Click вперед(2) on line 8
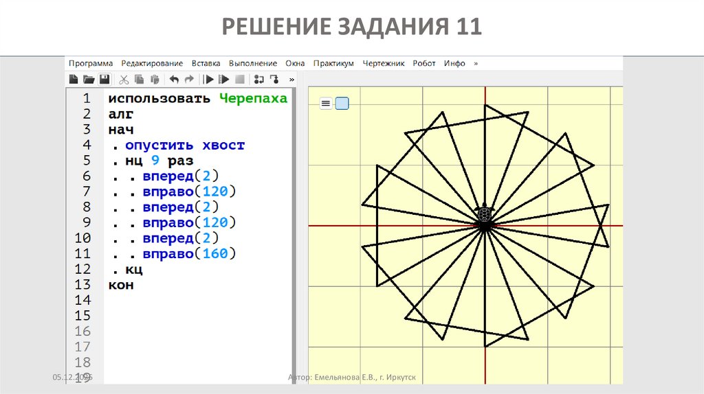This screenshot has height=394, width=704. [x=181, y=207]
